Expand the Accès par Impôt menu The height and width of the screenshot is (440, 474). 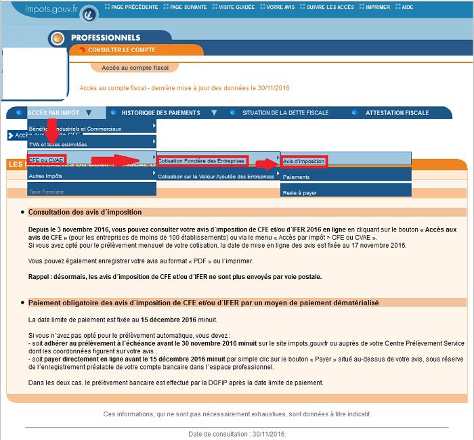[x=53, y=113]
